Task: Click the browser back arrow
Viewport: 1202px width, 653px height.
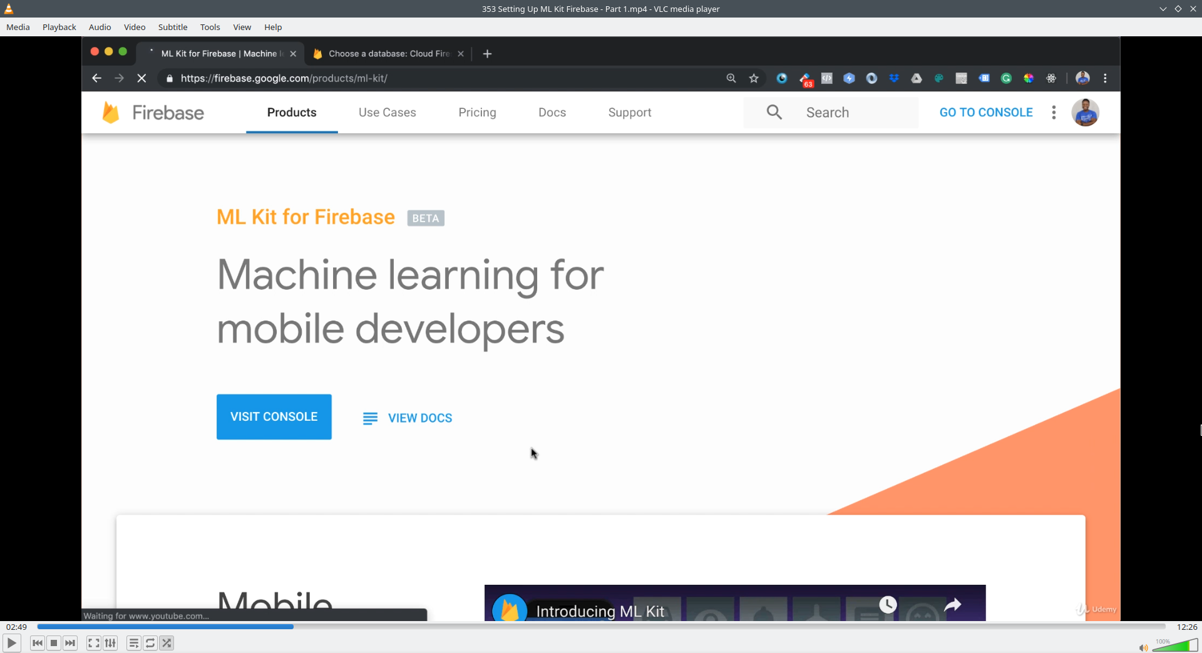Action: tap(96, 78)
